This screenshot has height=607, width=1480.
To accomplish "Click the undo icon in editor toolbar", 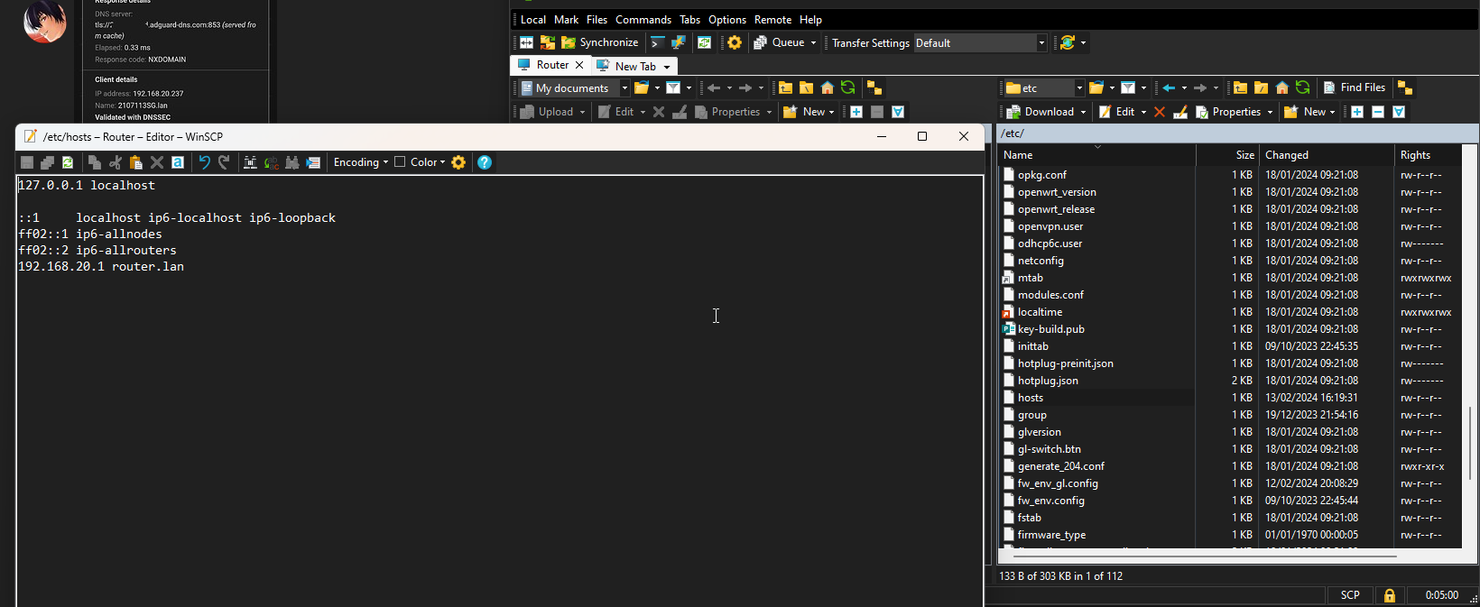I will [x=204, y=162].
